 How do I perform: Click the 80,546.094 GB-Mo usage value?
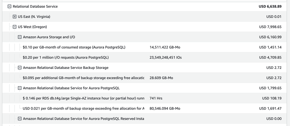coord(165,108)
